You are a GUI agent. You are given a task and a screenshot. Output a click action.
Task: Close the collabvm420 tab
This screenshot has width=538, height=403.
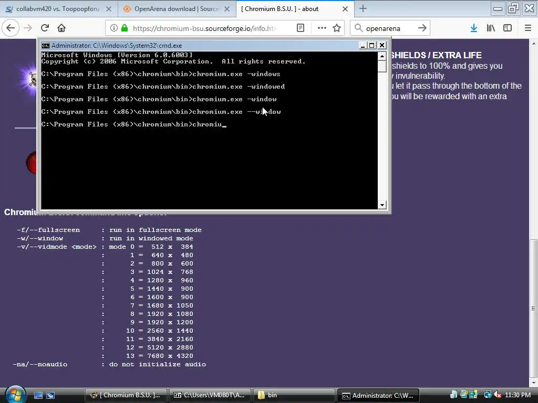coord(109,9)
